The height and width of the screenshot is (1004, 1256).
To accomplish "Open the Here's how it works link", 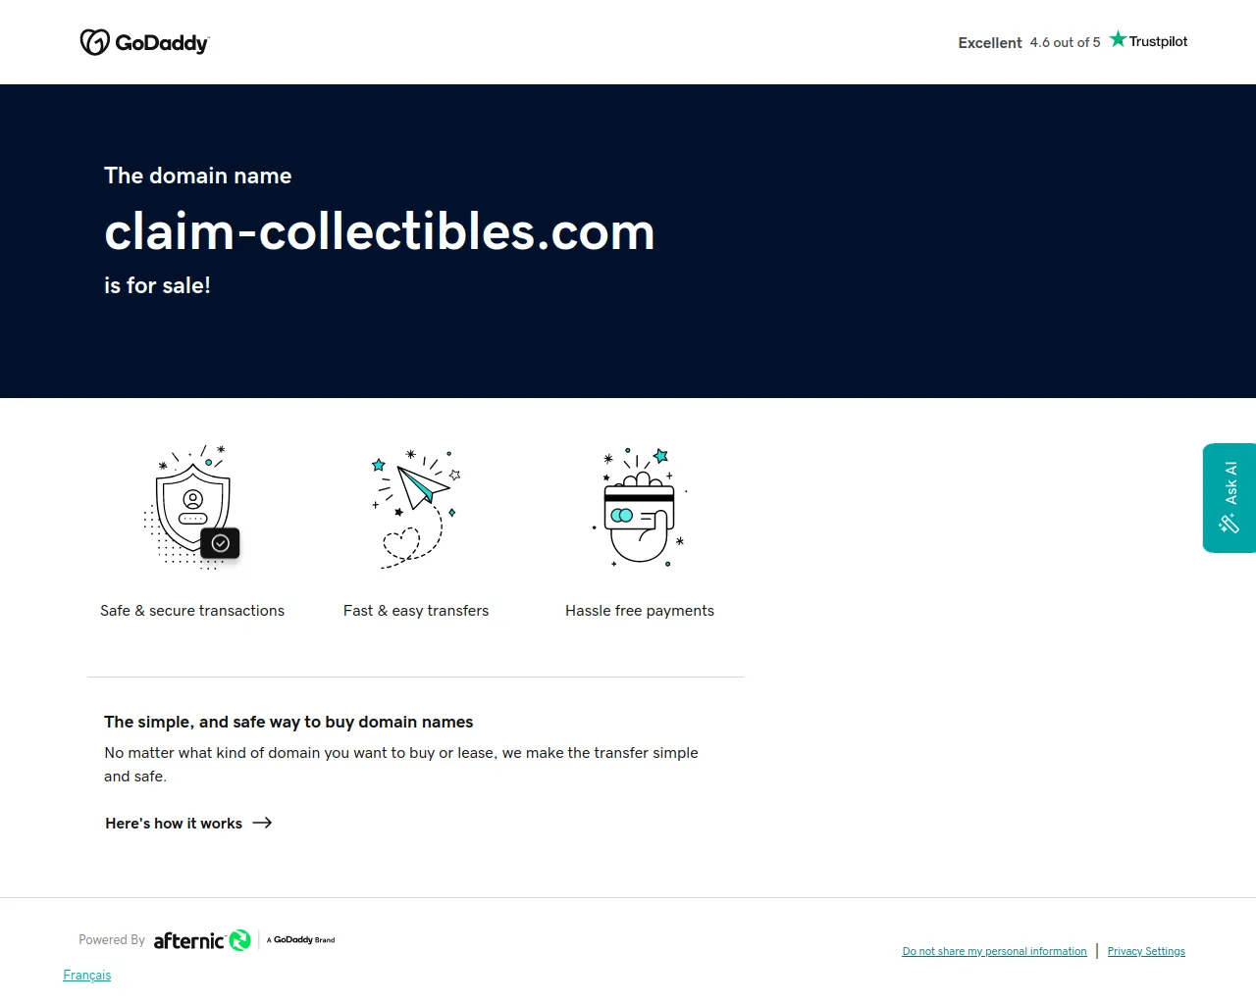I will [174, 824].
